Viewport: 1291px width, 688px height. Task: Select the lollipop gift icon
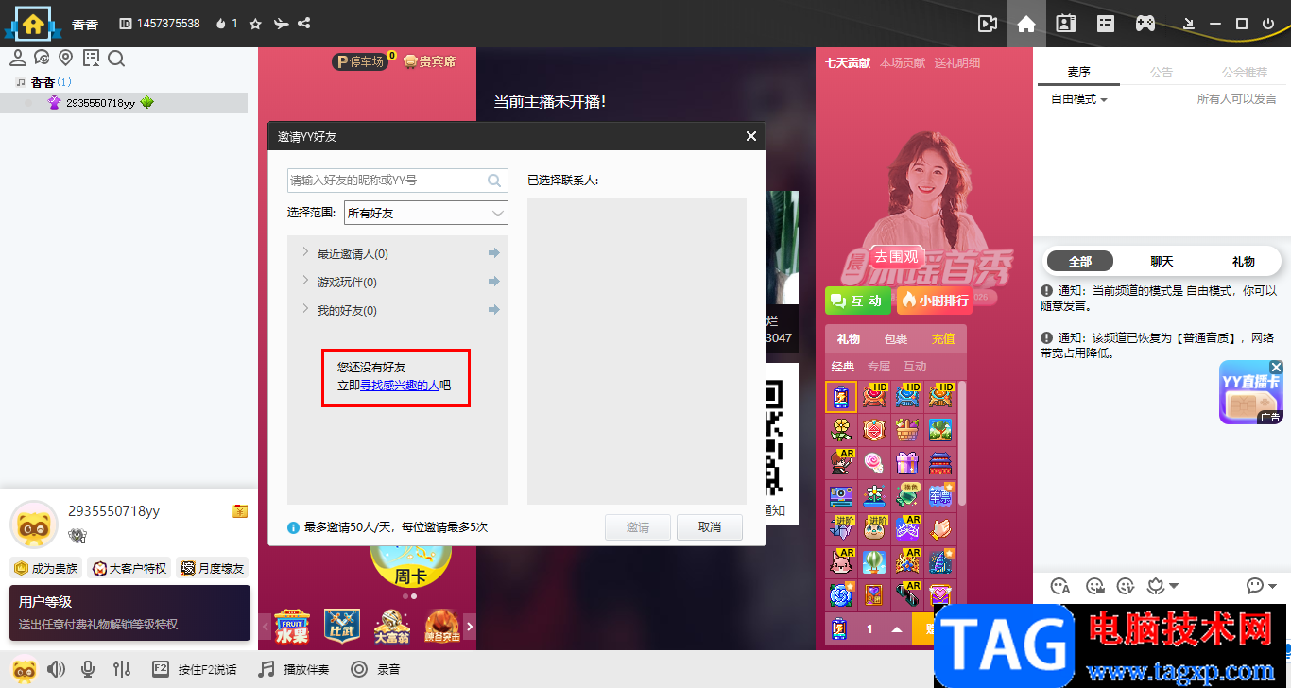874,463
